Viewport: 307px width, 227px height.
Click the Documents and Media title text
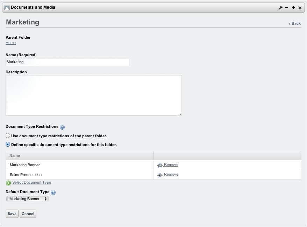pos(33,7)
